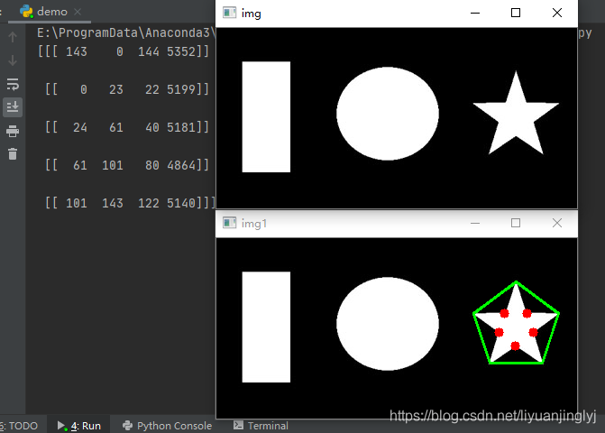The height and width of the screenshot is (433, 605).
Task: Open the Terminal tab
Action: [x=261, y=426]
